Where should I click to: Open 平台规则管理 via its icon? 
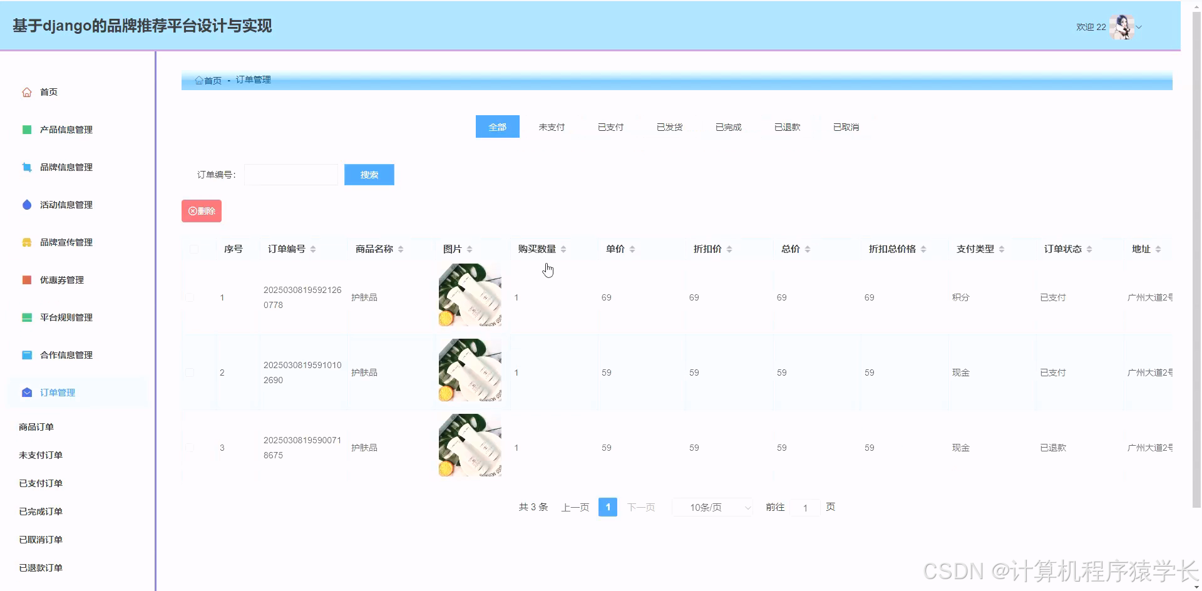click(x=26, y=317)
